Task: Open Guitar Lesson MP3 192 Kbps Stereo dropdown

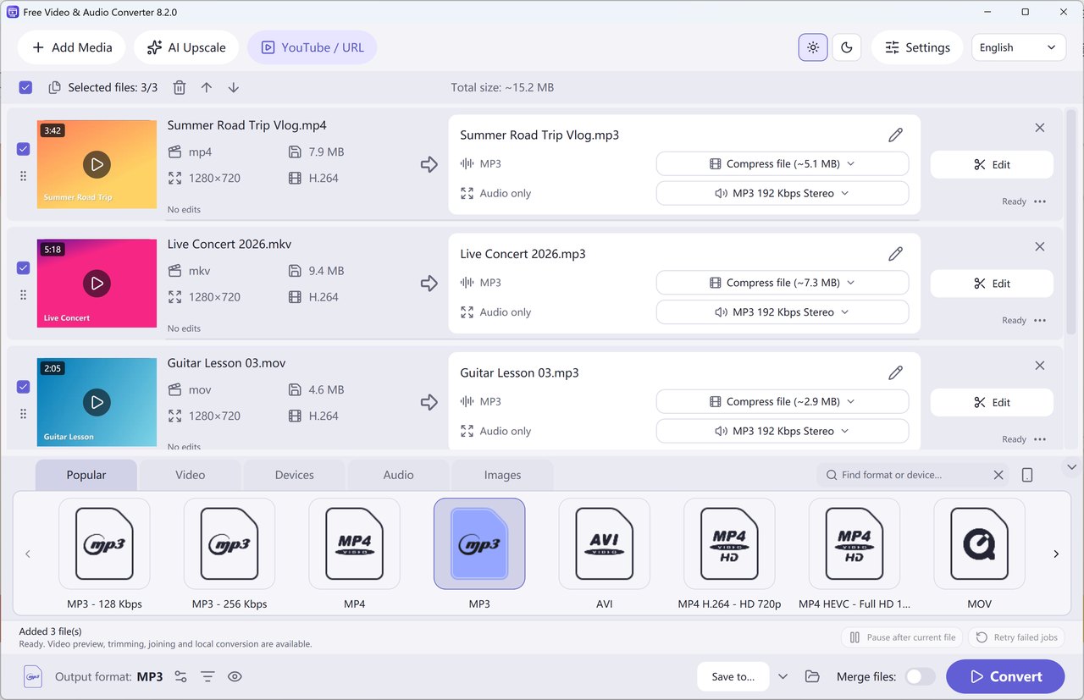Action: pyautogui.click(x=783, y=431)
